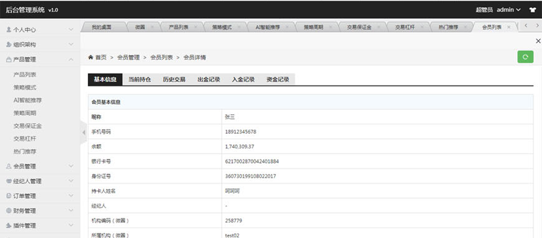Close the 交易杠杆 tab
The height and width of the screenshot is (238, 542).
point(422,27)
